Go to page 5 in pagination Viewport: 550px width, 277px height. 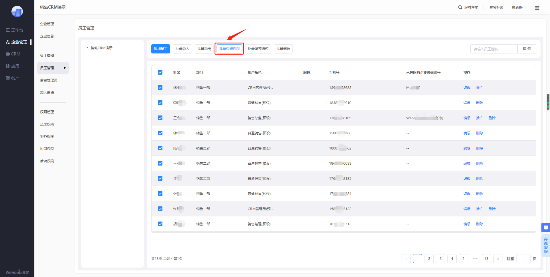coord(463,259)
